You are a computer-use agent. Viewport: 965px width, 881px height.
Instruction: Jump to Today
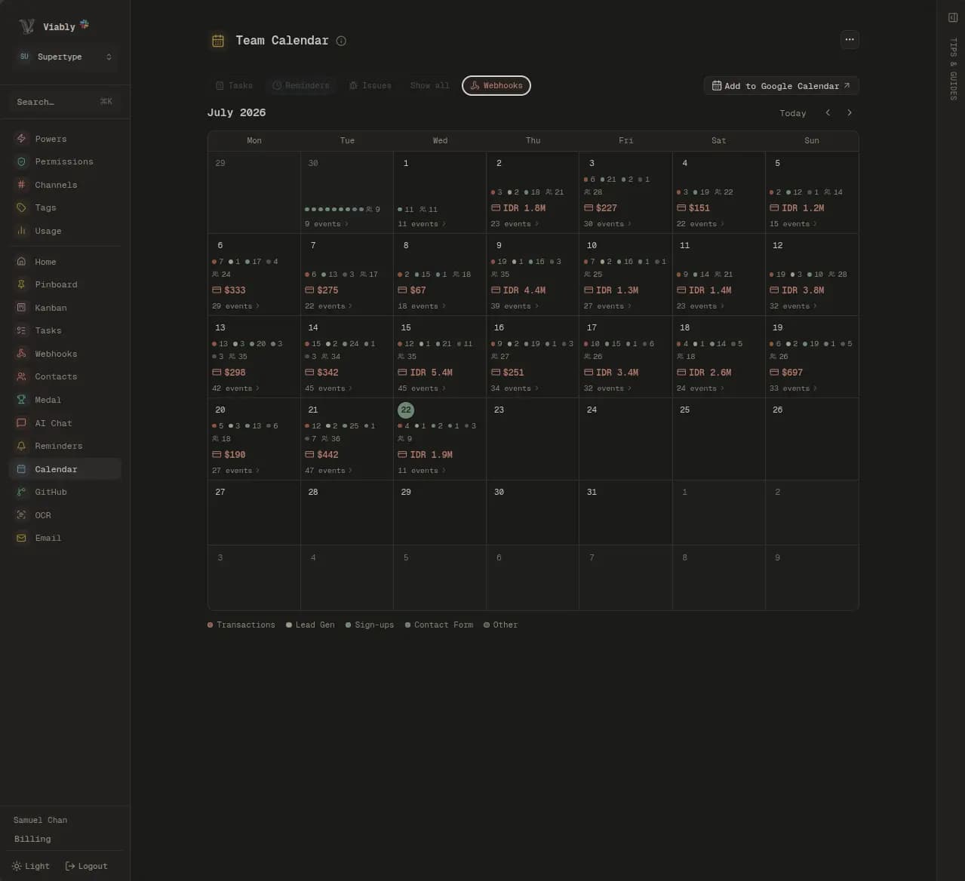pyautogui.click(x=793, y=113)
